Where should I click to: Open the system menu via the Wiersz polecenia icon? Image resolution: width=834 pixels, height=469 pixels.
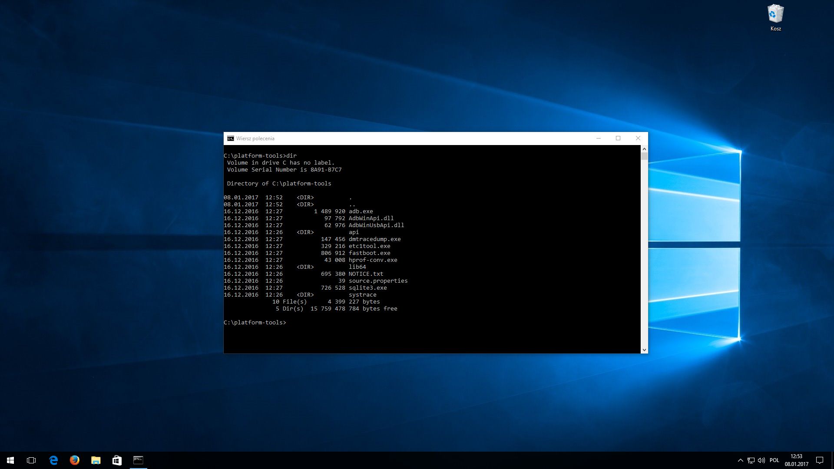tap(231, 139)
